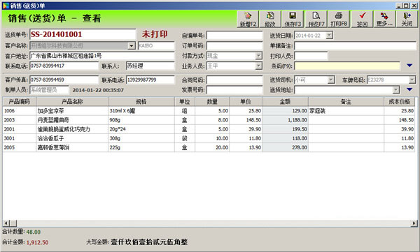Click the total amount 1,912.50
Screen dimensions: 420x252
[38, 242]
